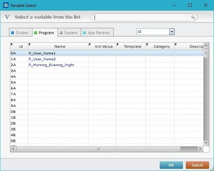Maximize the Variable Select window
This screenshot has height=171, width=214.
[190, 5]
